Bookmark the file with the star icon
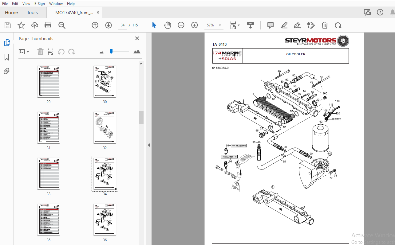The width and height of the screenshot is (395, 245). tap(21, 25)
